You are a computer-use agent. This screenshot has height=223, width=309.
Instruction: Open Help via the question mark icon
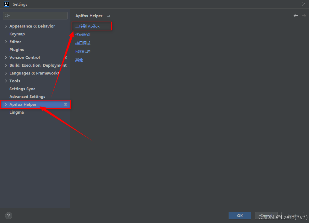[8, 215]
